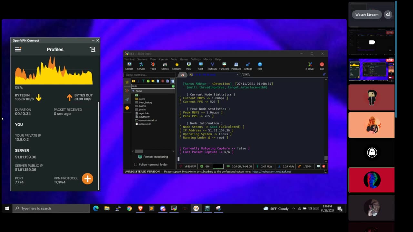Open the Terminal menu
The width and height of the screenshot is (413, 232).
tap(129, 59)
